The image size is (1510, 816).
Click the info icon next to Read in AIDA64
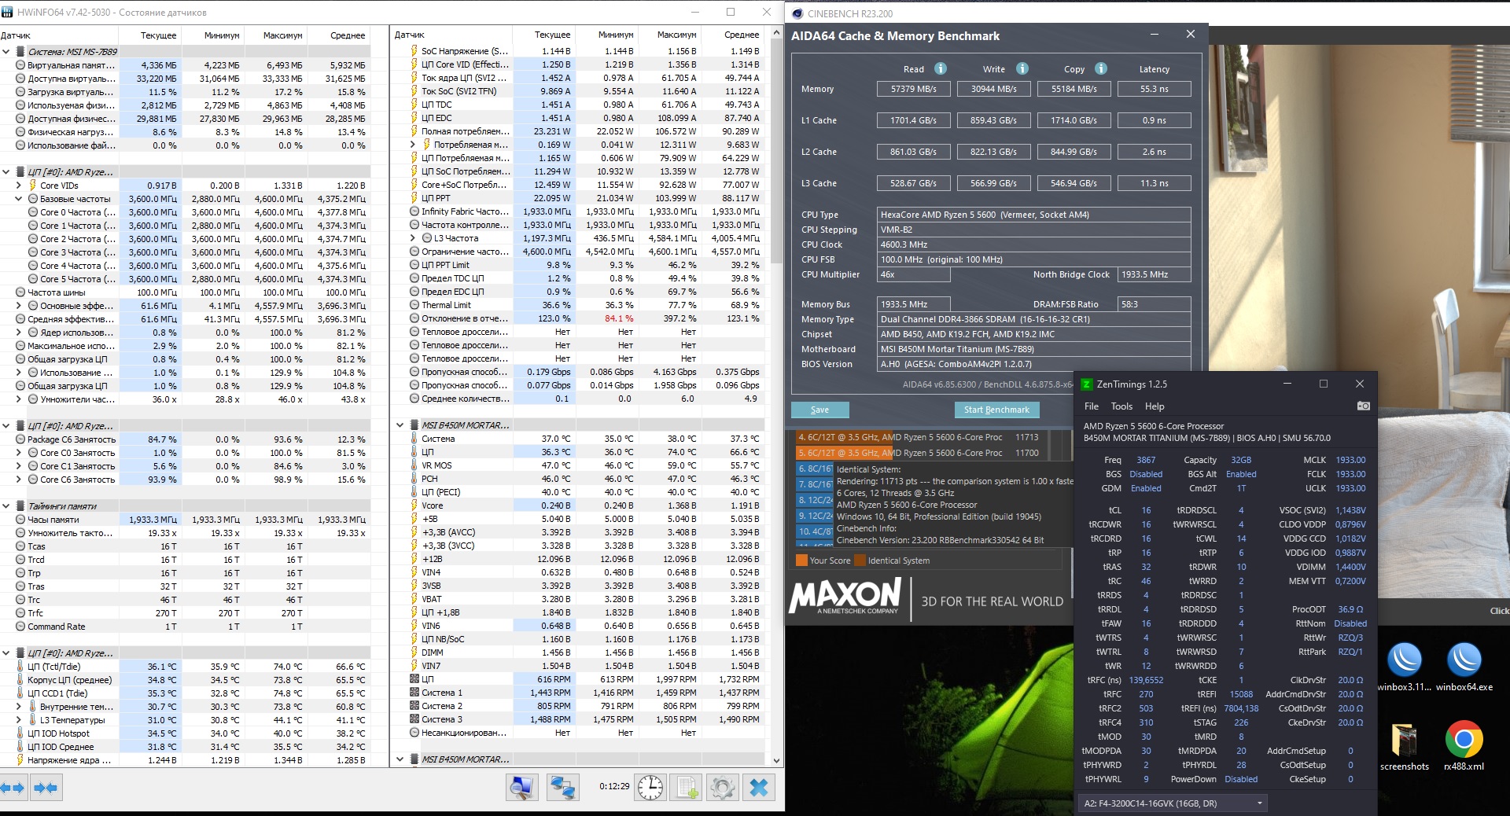pyautogui.click(x=941, y=68)
